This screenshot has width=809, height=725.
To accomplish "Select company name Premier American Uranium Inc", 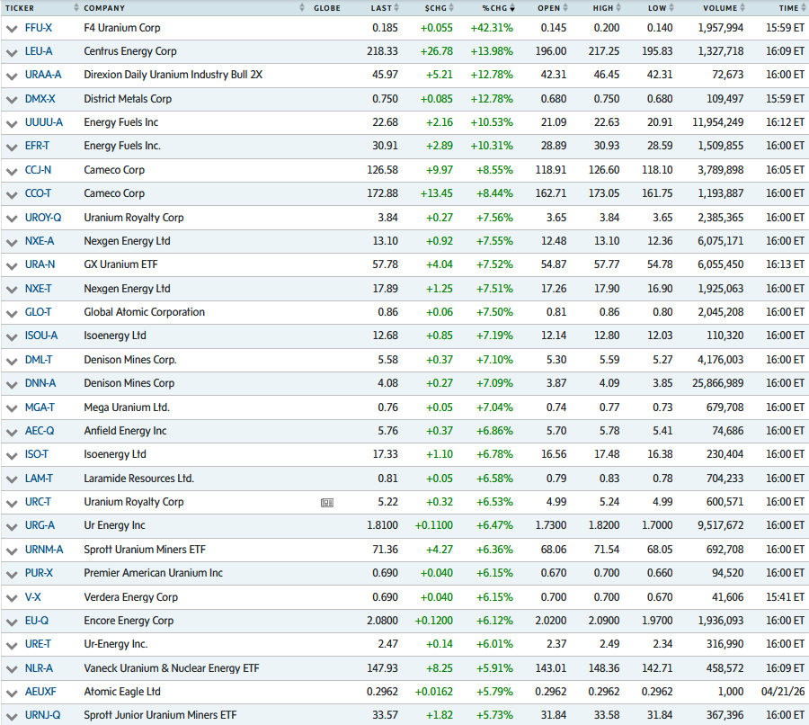I will 153,573.
